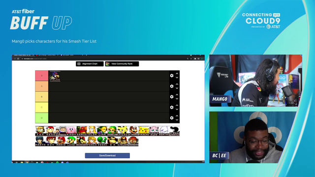Pick the Pichu character icon

tap(123, 131)
